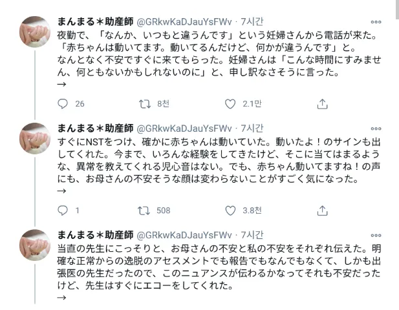The width and height of the screenshot is (399, 310).
Task: Open the second tweet's profile avatar
Action: click(x=35, y=138)
